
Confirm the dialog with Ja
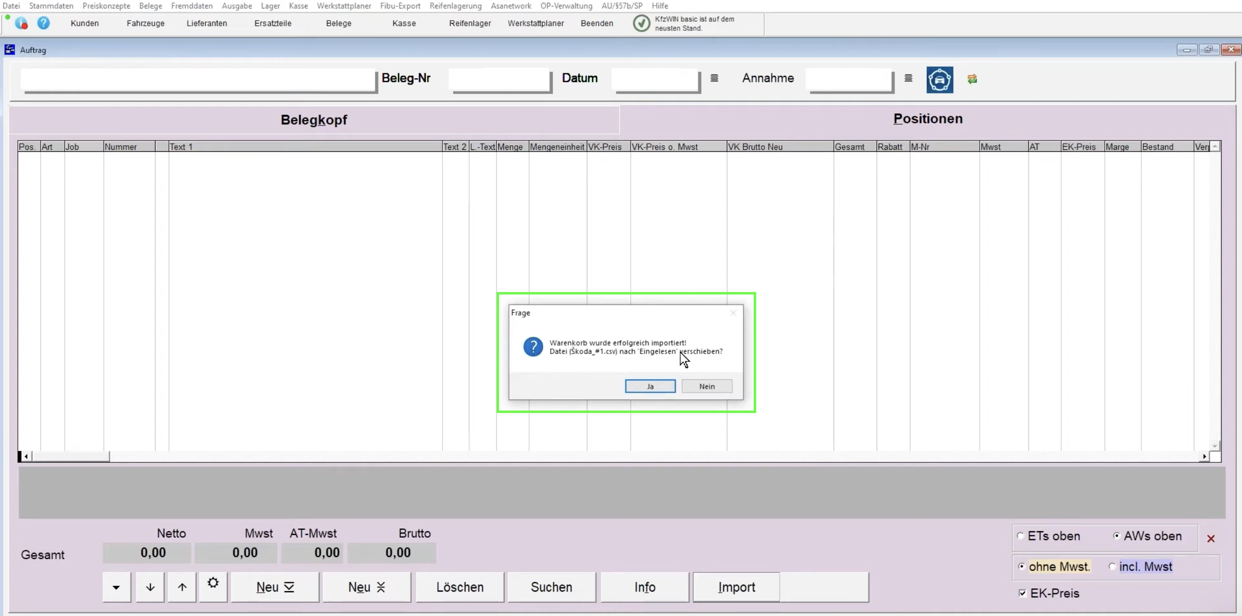(650, 386)
